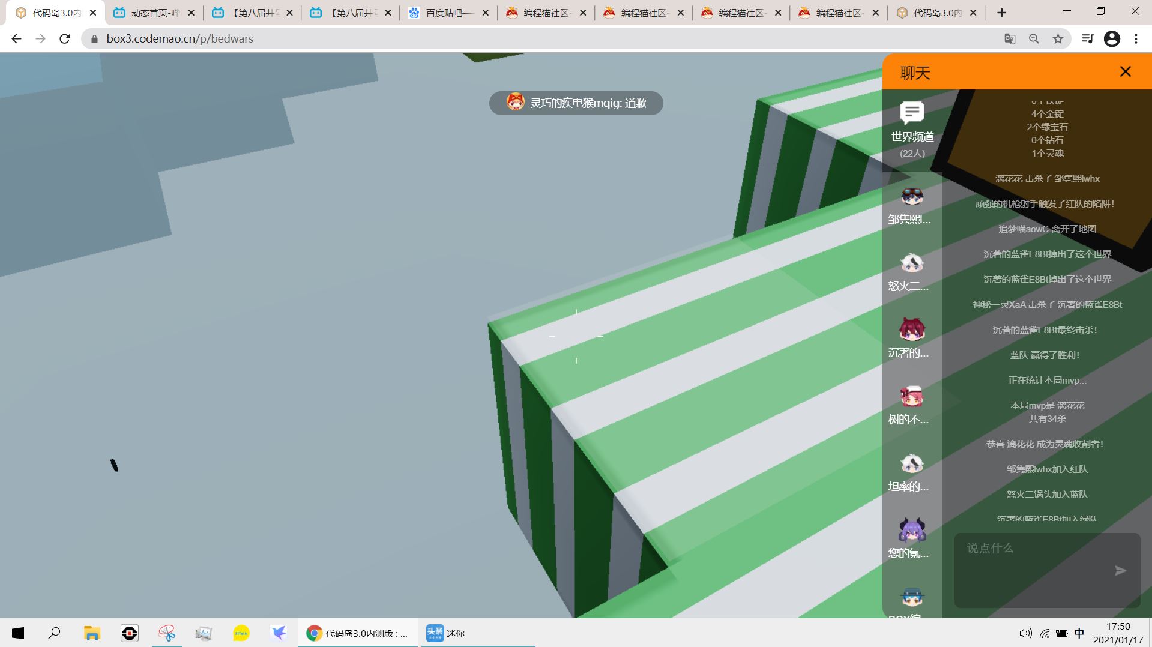Click chat line 恭喜 漓花花 成为灵魂收割者!
The image size is (1152, 647).
[x=1045, y=444]
